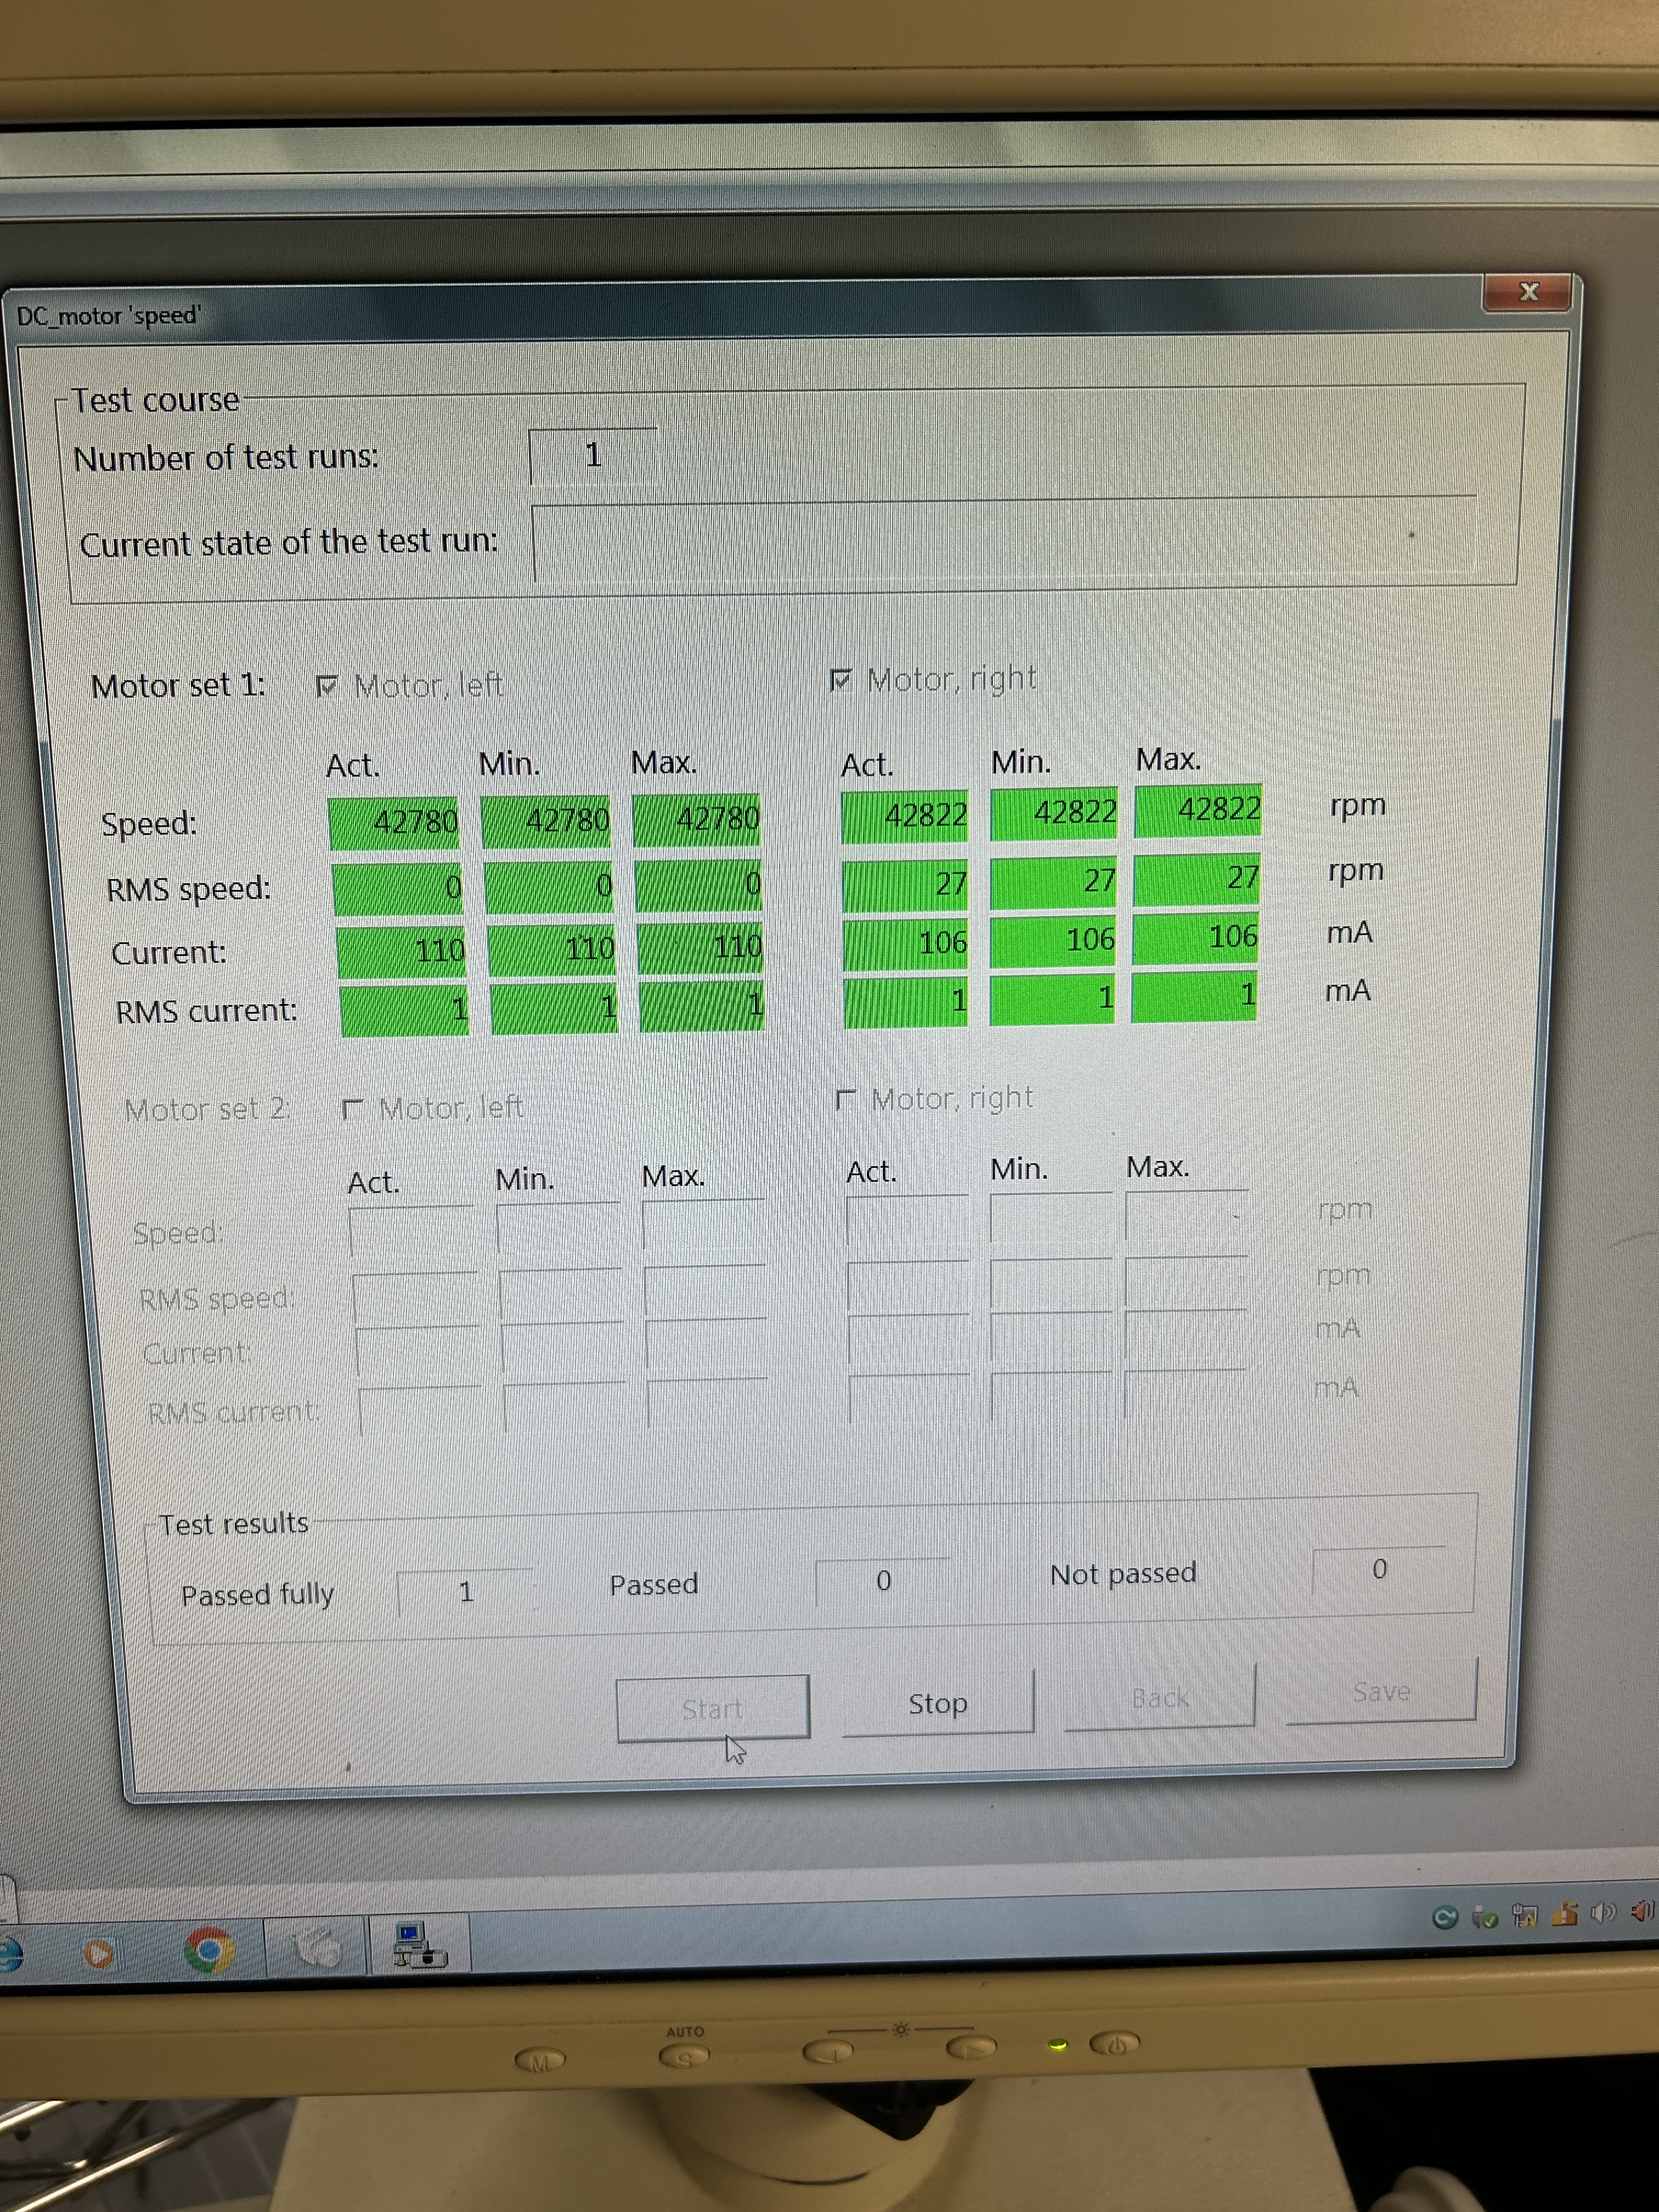Select right motor RMS speed Max. value 27
Image resolution: width=1659 pixels, height=2212 pixels.
point(1196,878)
